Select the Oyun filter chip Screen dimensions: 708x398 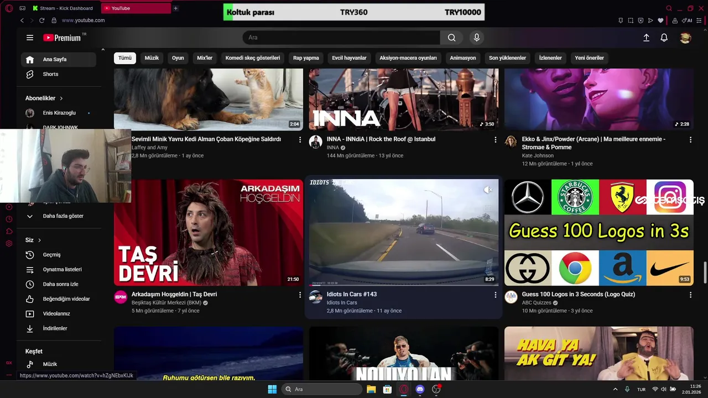(x=178, y=57)
